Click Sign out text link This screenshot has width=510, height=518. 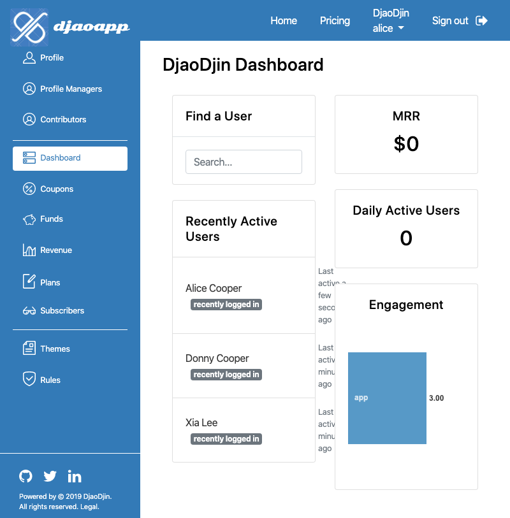pyautogui.click(x=450, y=20)
